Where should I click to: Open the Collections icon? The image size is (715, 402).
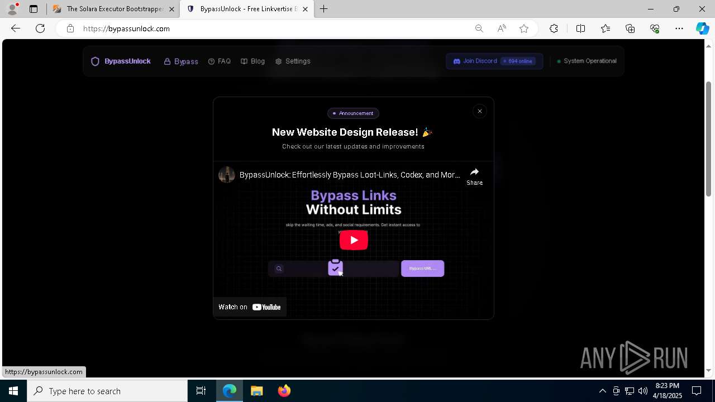click(630, 28)
